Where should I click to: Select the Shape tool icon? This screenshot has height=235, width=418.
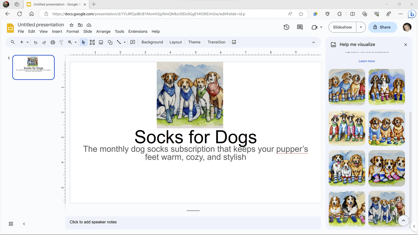point(110,42)
